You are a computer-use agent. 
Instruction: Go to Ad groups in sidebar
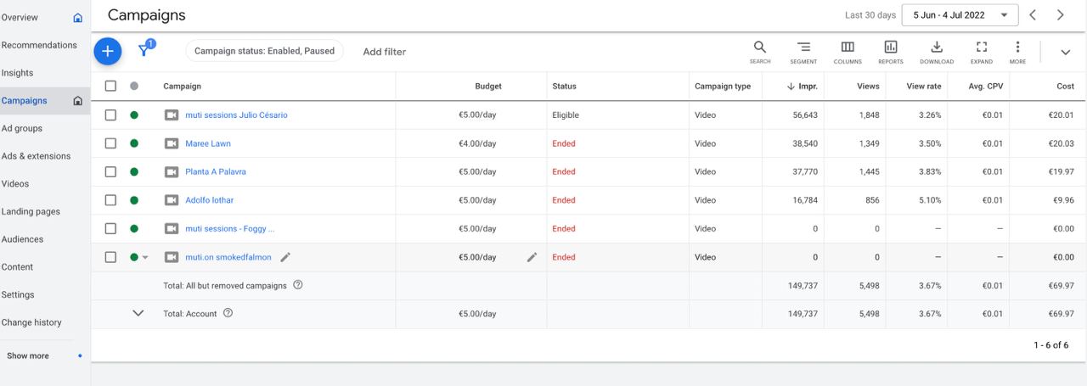(22, 128)
